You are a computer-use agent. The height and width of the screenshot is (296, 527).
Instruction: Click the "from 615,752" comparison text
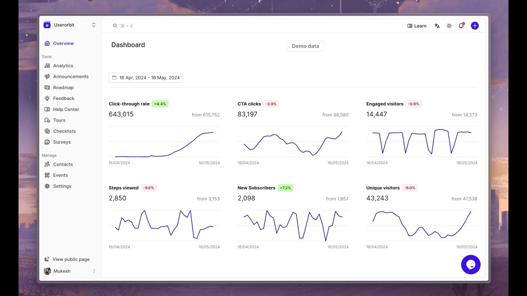tap(206, 115)
